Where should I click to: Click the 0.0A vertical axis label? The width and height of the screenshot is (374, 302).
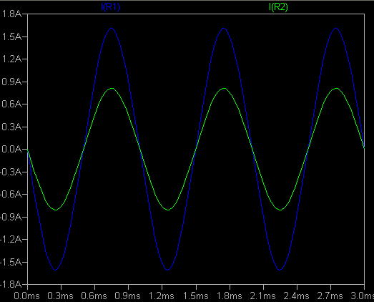11,149
